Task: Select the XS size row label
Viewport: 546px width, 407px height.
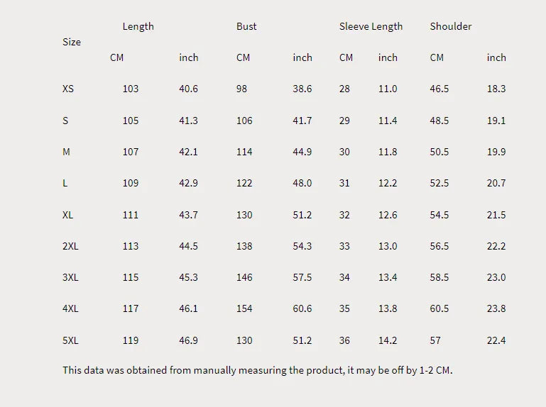Action: click(68, 89)
